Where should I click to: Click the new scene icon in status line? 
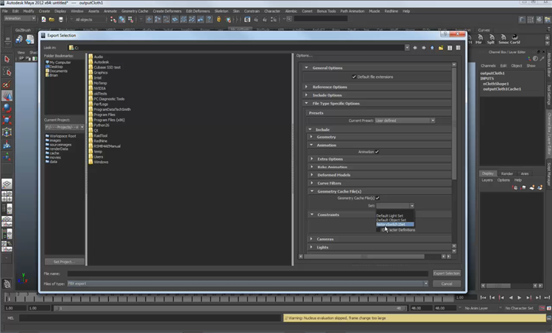coord(43,19)
